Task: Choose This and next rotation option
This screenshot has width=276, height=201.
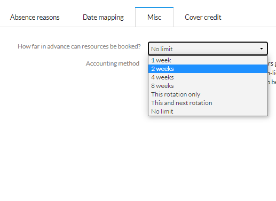Action: point(208,103)
